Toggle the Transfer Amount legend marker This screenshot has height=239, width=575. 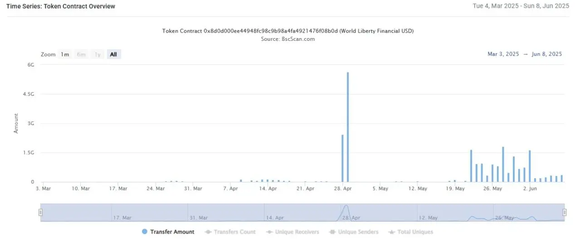point(145,232)
